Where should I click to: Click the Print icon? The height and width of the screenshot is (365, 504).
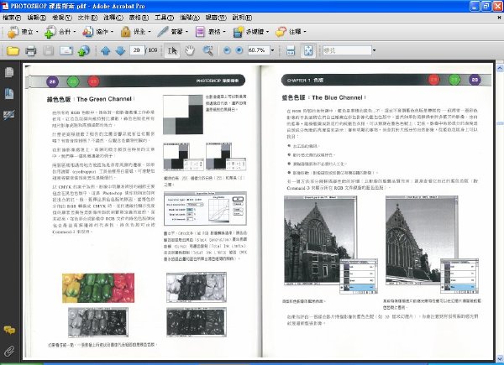[31, 50]
